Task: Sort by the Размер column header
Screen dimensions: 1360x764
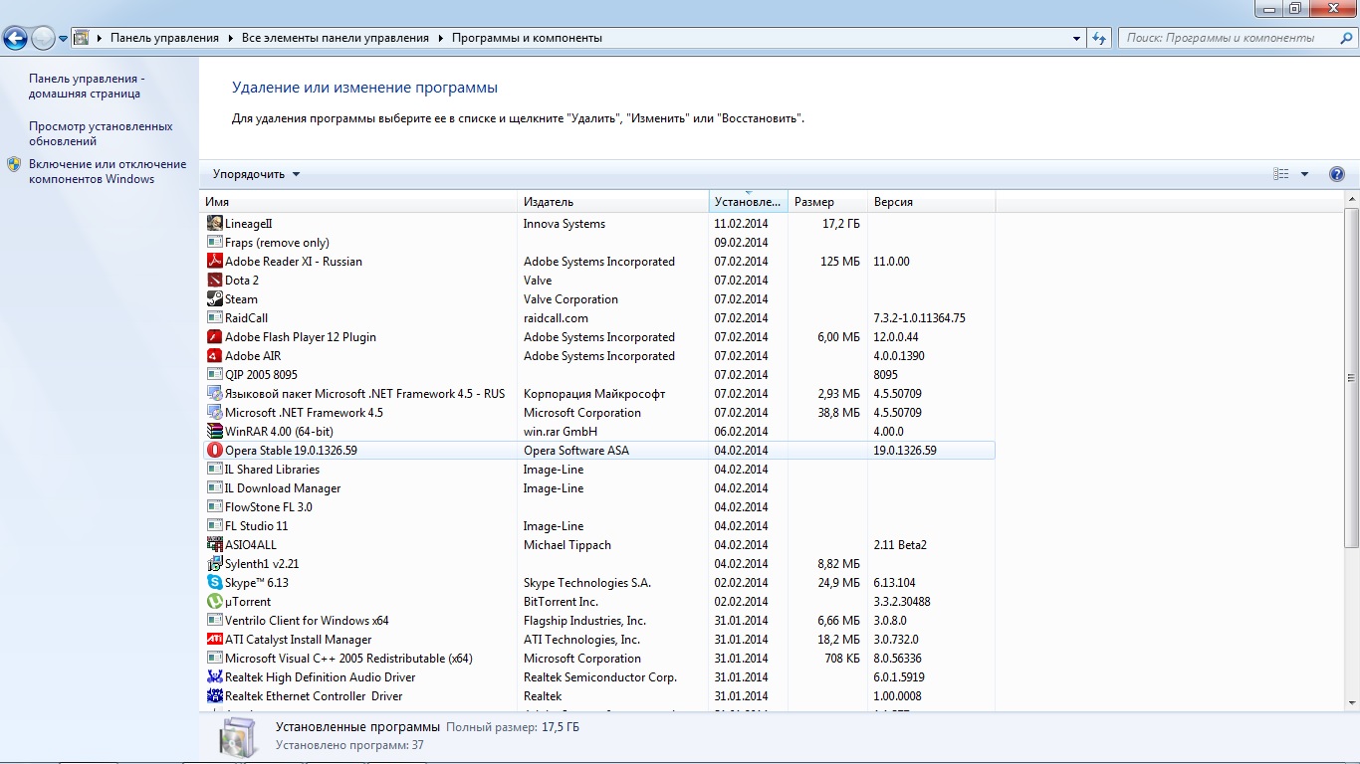Action: click(x=827, y=202)
